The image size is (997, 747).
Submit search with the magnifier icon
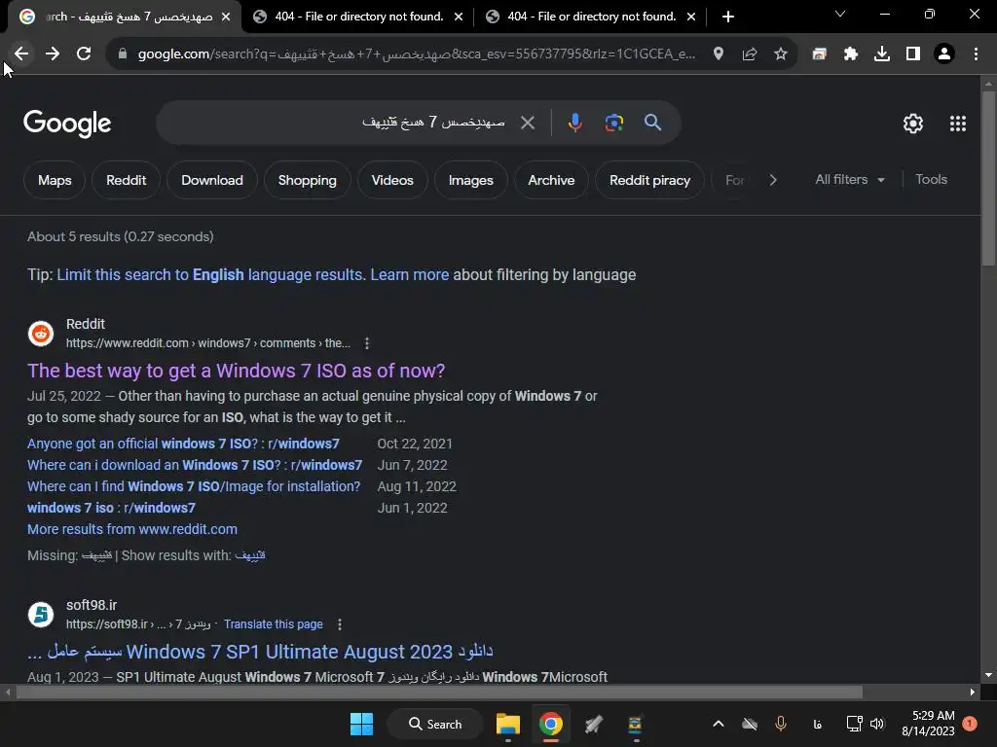653,123
